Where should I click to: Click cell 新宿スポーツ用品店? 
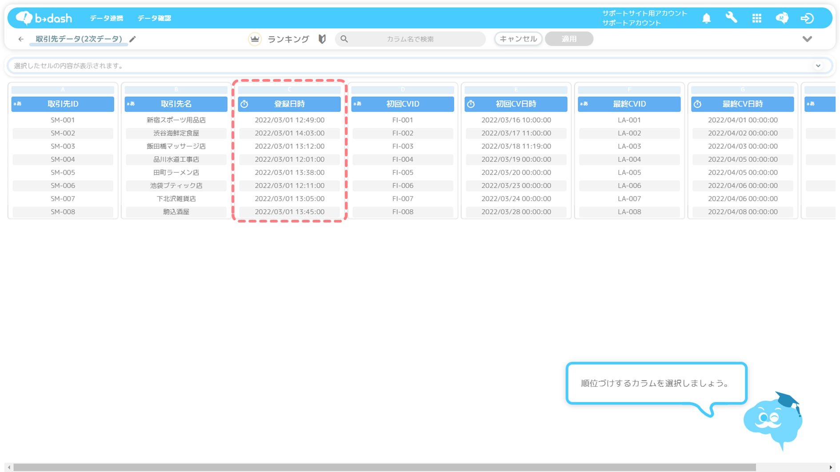point(176,120)
